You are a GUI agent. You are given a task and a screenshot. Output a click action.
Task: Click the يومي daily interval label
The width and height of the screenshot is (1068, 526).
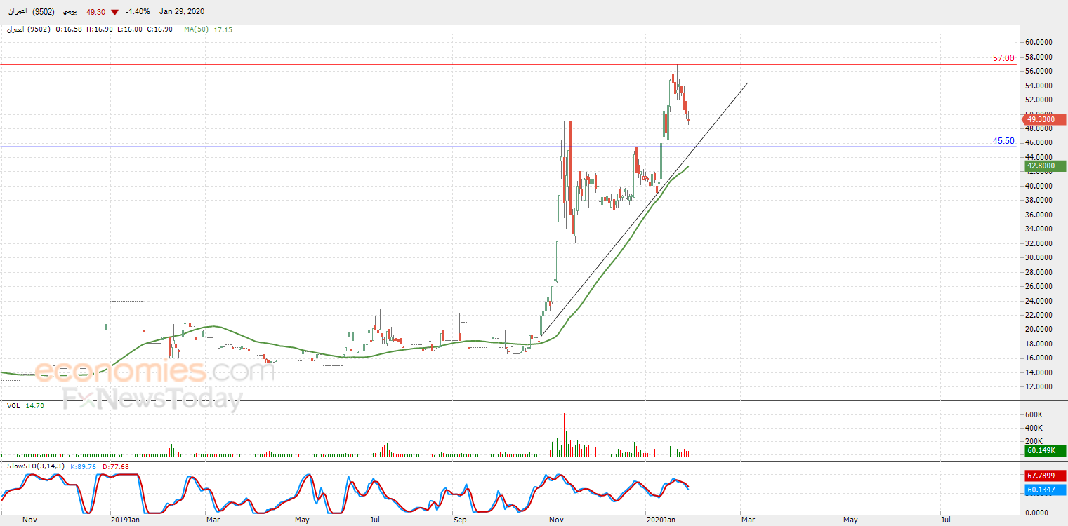click(x=69, y=12)
